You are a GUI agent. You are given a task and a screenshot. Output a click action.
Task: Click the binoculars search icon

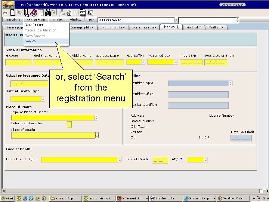point(48,13)
